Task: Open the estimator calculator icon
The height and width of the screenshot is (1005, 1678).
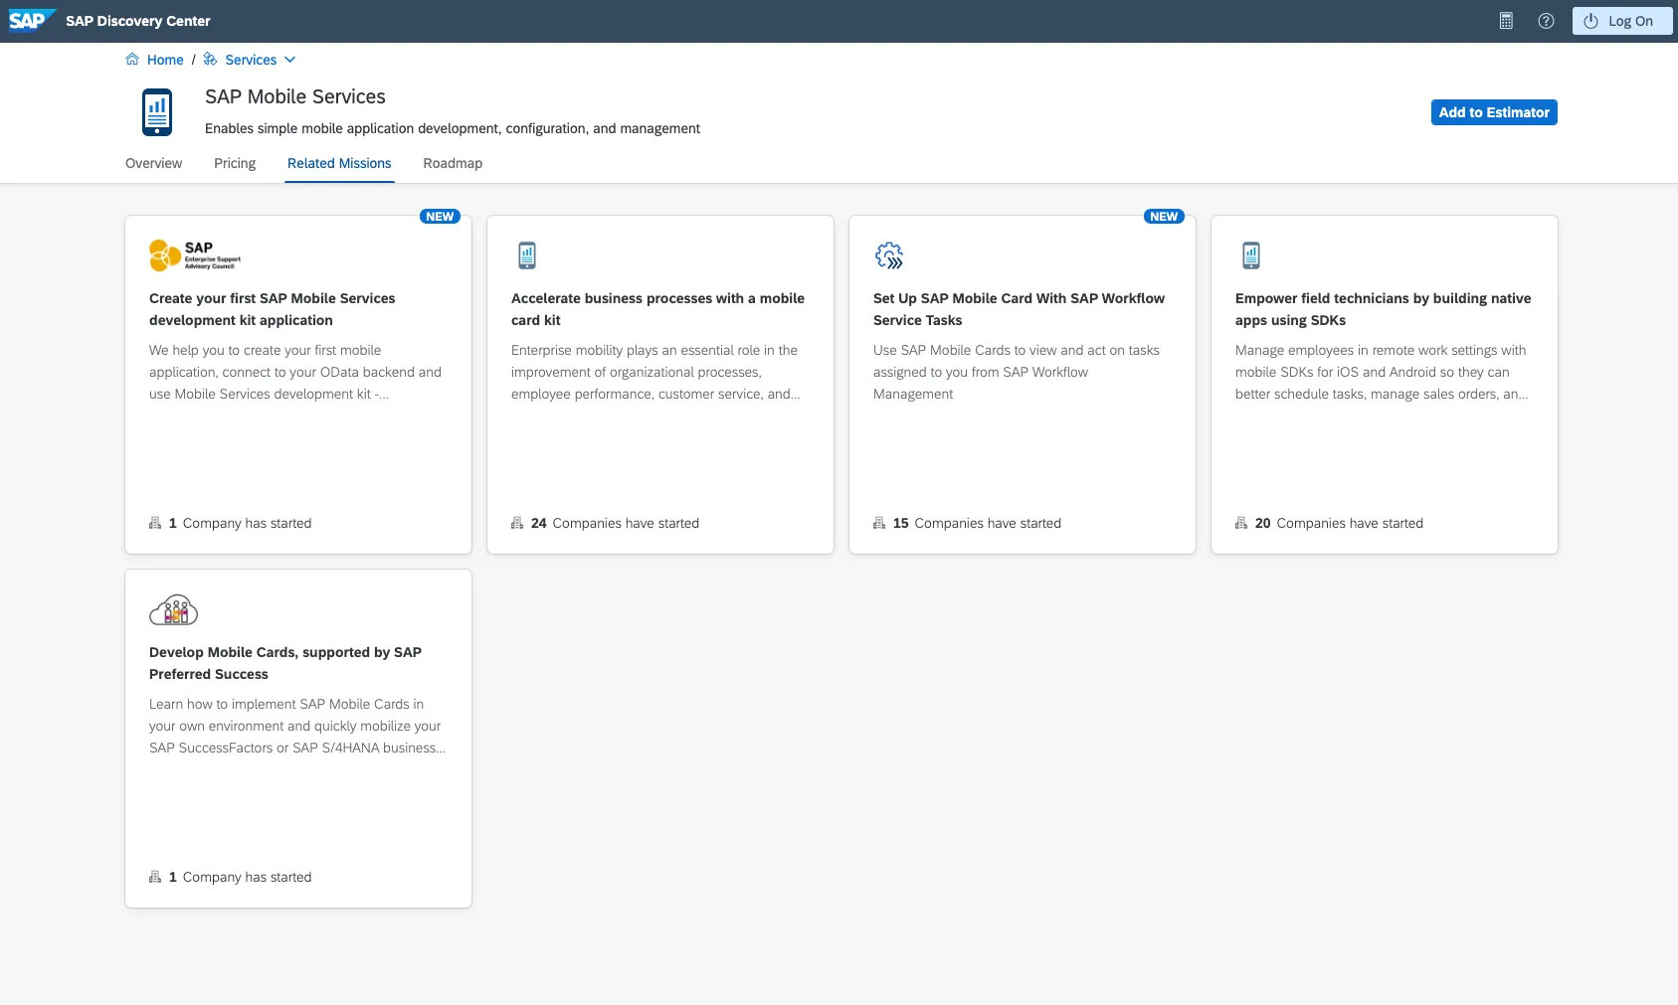Action: 1506,21
